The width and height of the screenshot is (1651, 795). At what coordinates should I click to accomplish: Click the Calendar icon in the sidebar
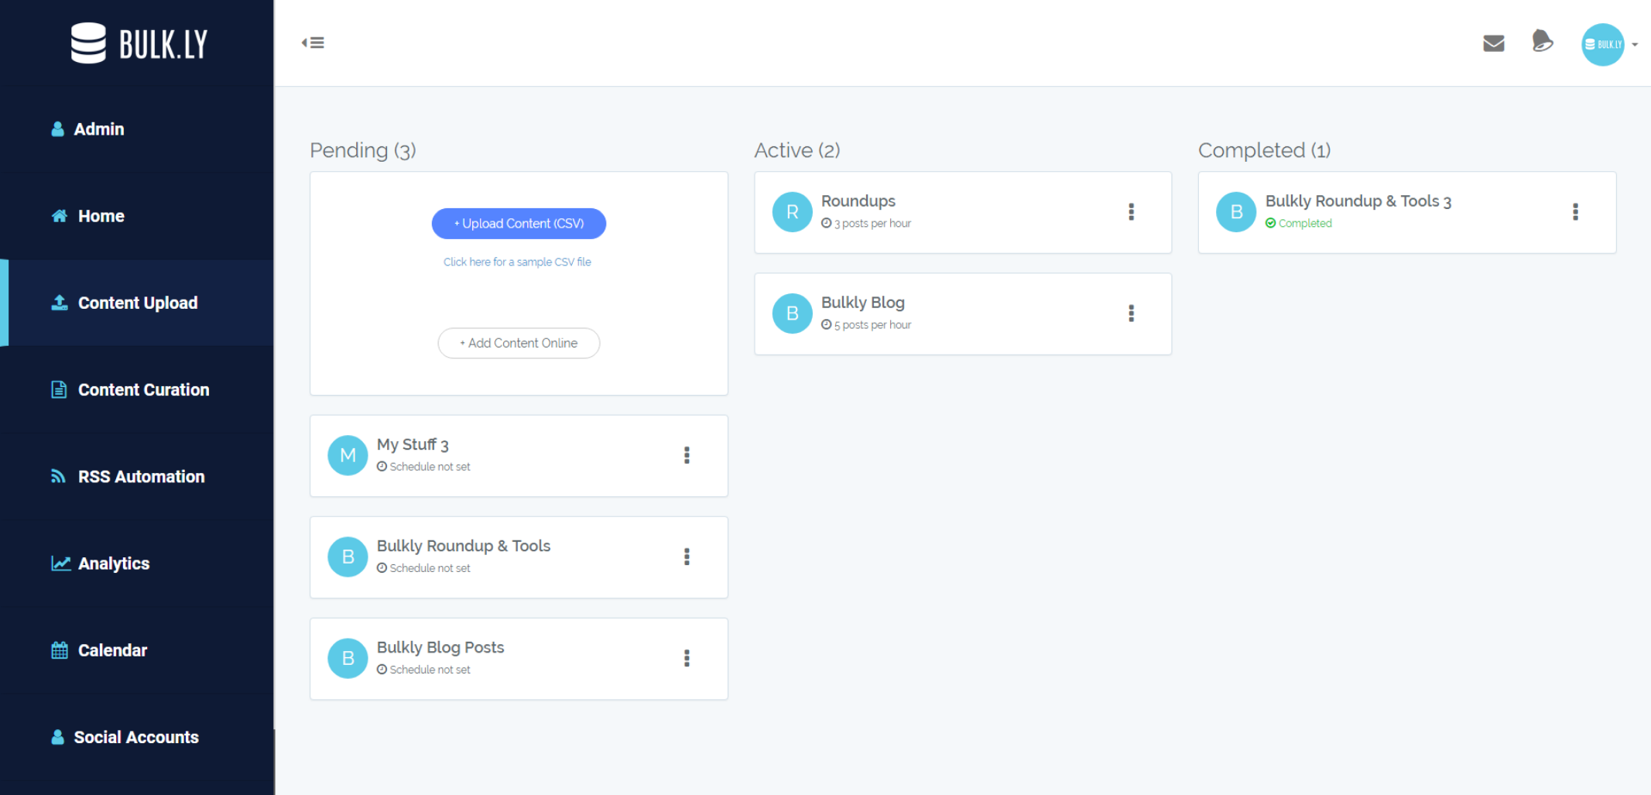60,650
